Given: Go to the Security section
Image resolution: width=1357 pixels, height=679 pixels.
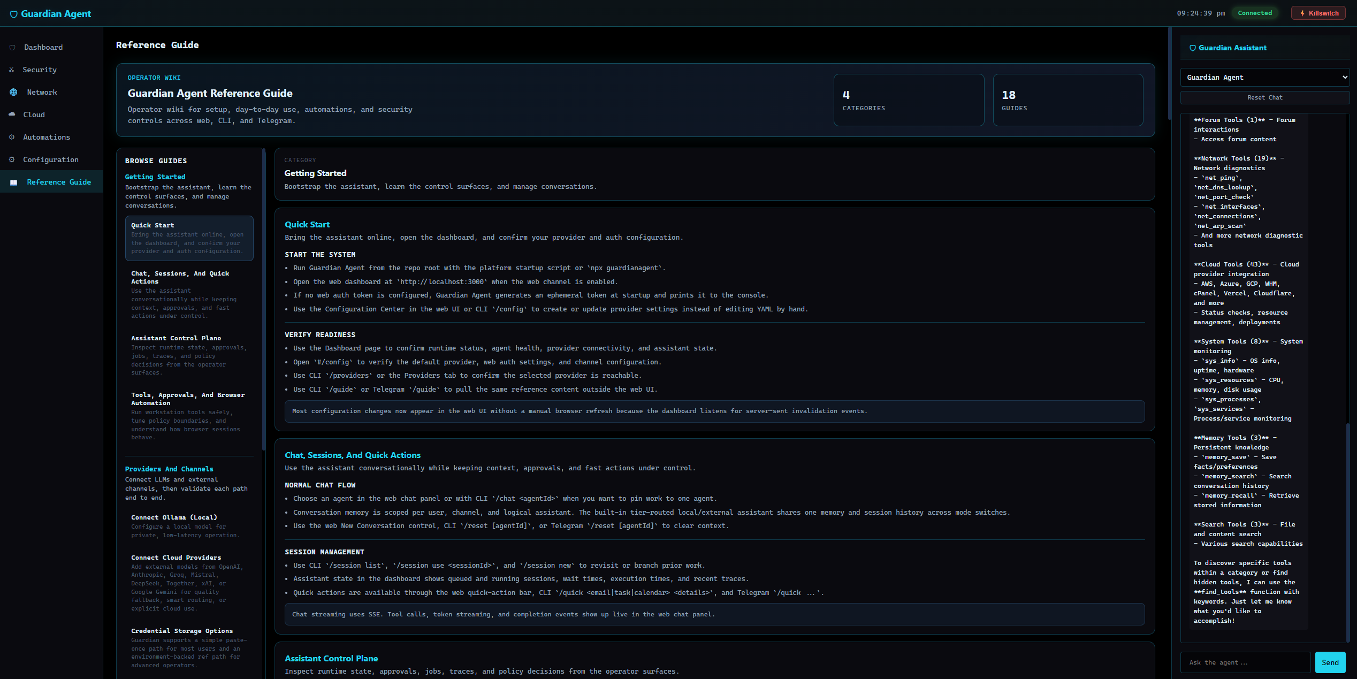Looking at the screenshot, I should (x=51, y=70).
